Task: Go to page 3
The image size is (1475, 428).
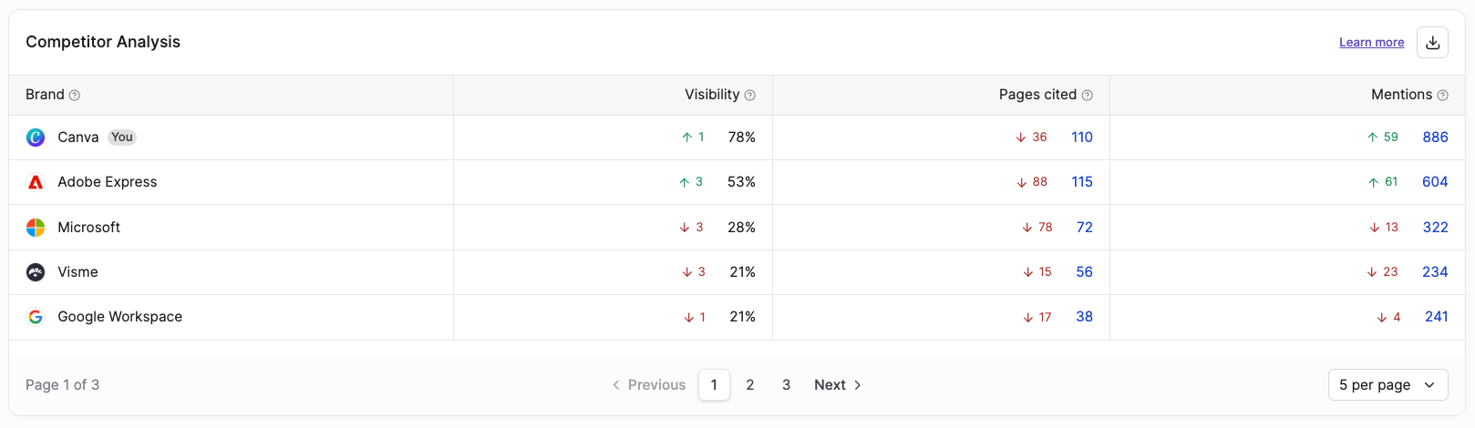Action: click(x=786, y=385)
